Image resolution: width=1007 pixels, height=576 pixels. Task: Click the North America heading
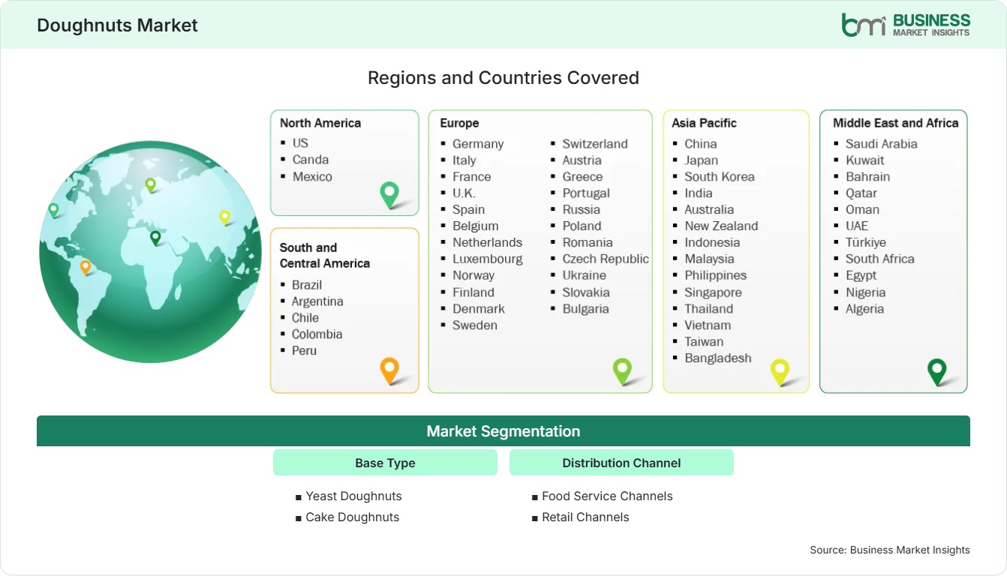pos(320,123)
